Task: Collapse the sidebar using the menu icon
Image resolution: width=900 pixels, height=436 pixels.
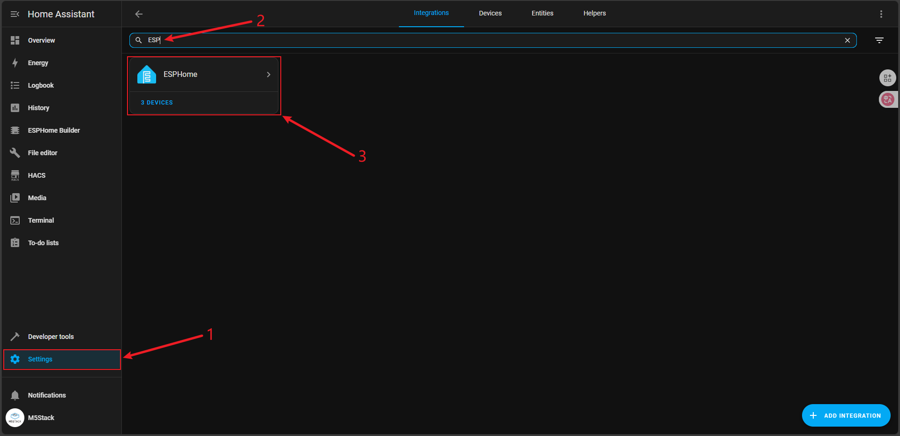Action: click(x=15, y=14)
